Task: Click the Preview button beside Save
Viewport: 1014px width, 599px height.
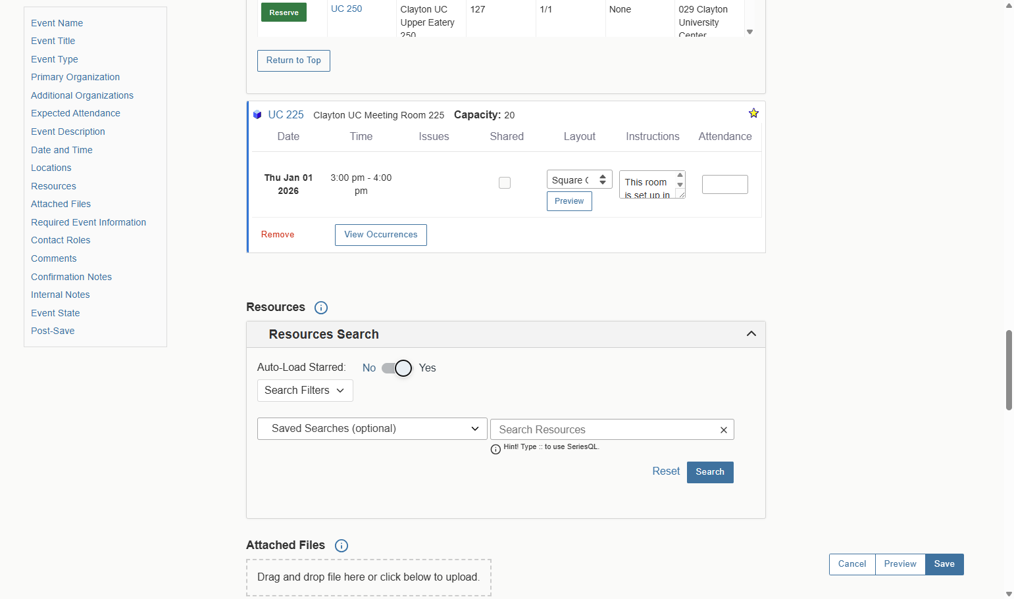Action: (x=900, y=564)
